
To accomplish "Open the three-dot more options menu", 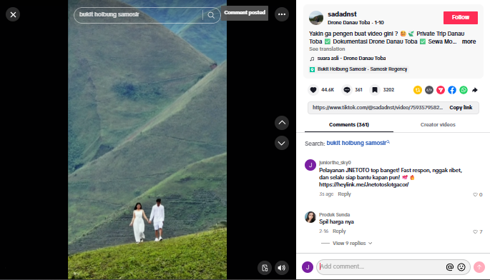I will (282, 14).
